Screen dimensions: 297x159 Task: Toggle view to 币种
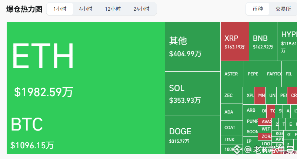(258, 9)
